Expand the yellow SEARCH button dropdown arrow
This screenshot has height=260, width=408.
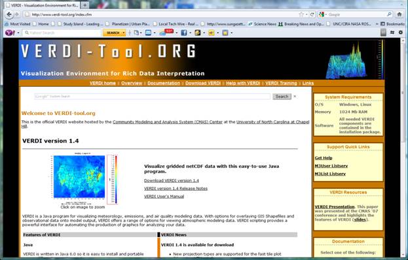124,33
